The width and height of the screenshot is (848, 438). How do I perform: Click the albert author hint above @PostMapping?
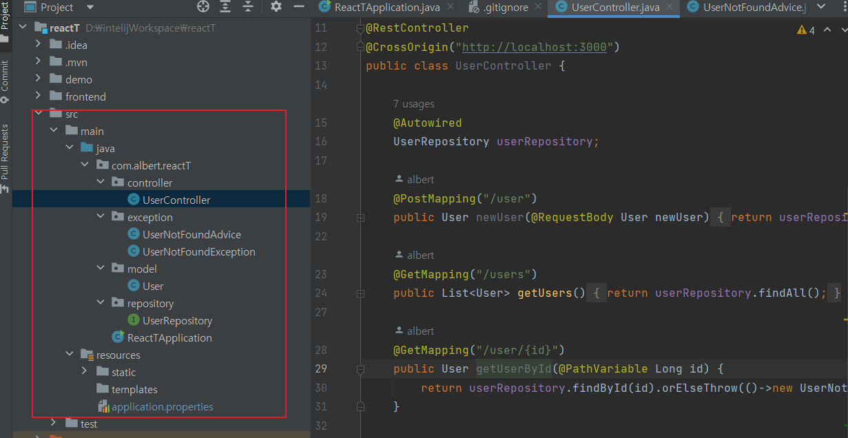click(414, 180)
